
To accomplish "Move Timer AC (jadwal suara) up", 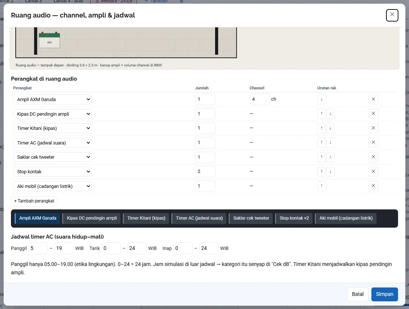I will tap(322, 143).
